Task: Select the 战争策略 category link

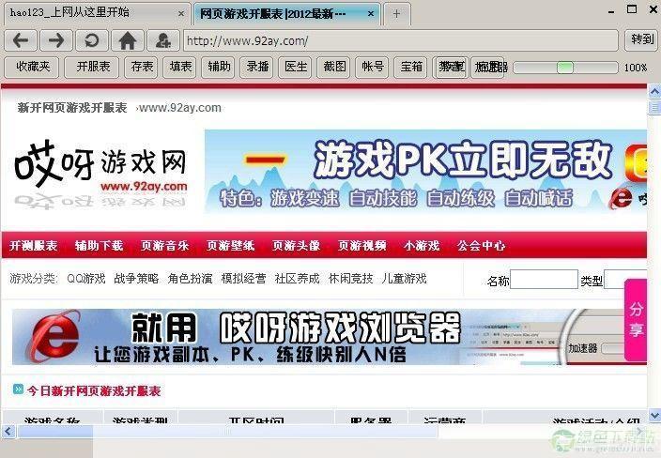Action: coord(136,279)
